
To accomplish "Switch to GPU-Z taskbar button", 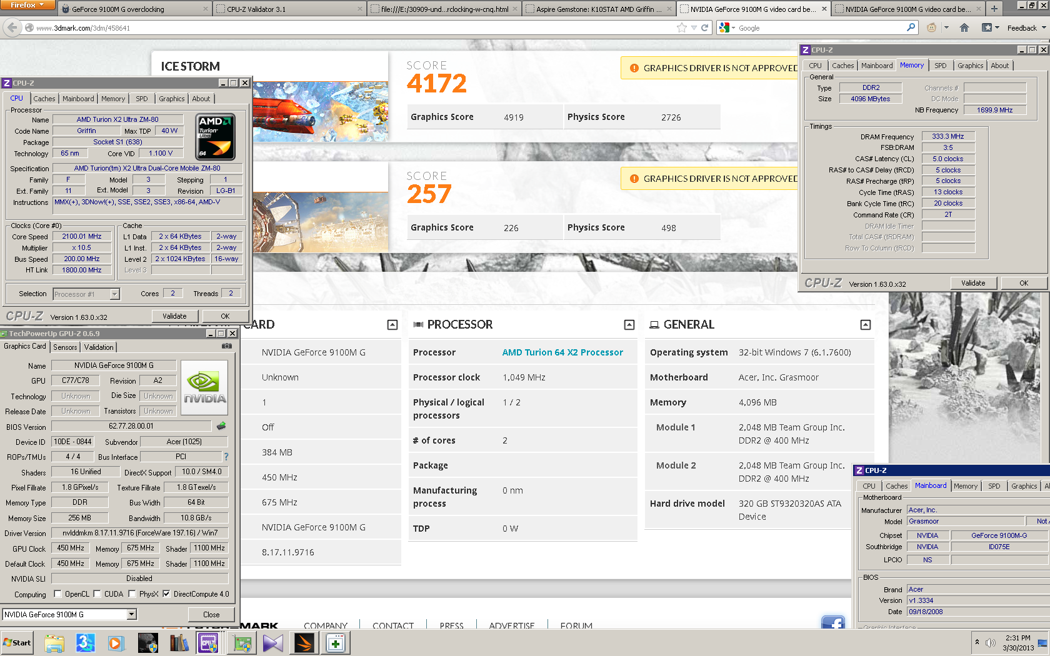I will 242,643.
